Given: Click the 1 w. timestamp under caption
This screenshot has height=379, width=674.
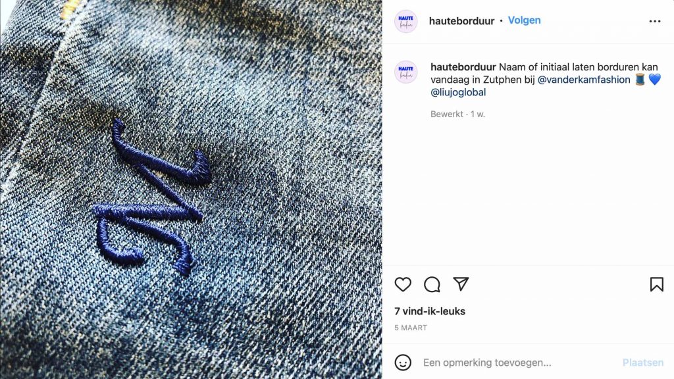Looking at the screenshot, I should (x=478, y=114).
